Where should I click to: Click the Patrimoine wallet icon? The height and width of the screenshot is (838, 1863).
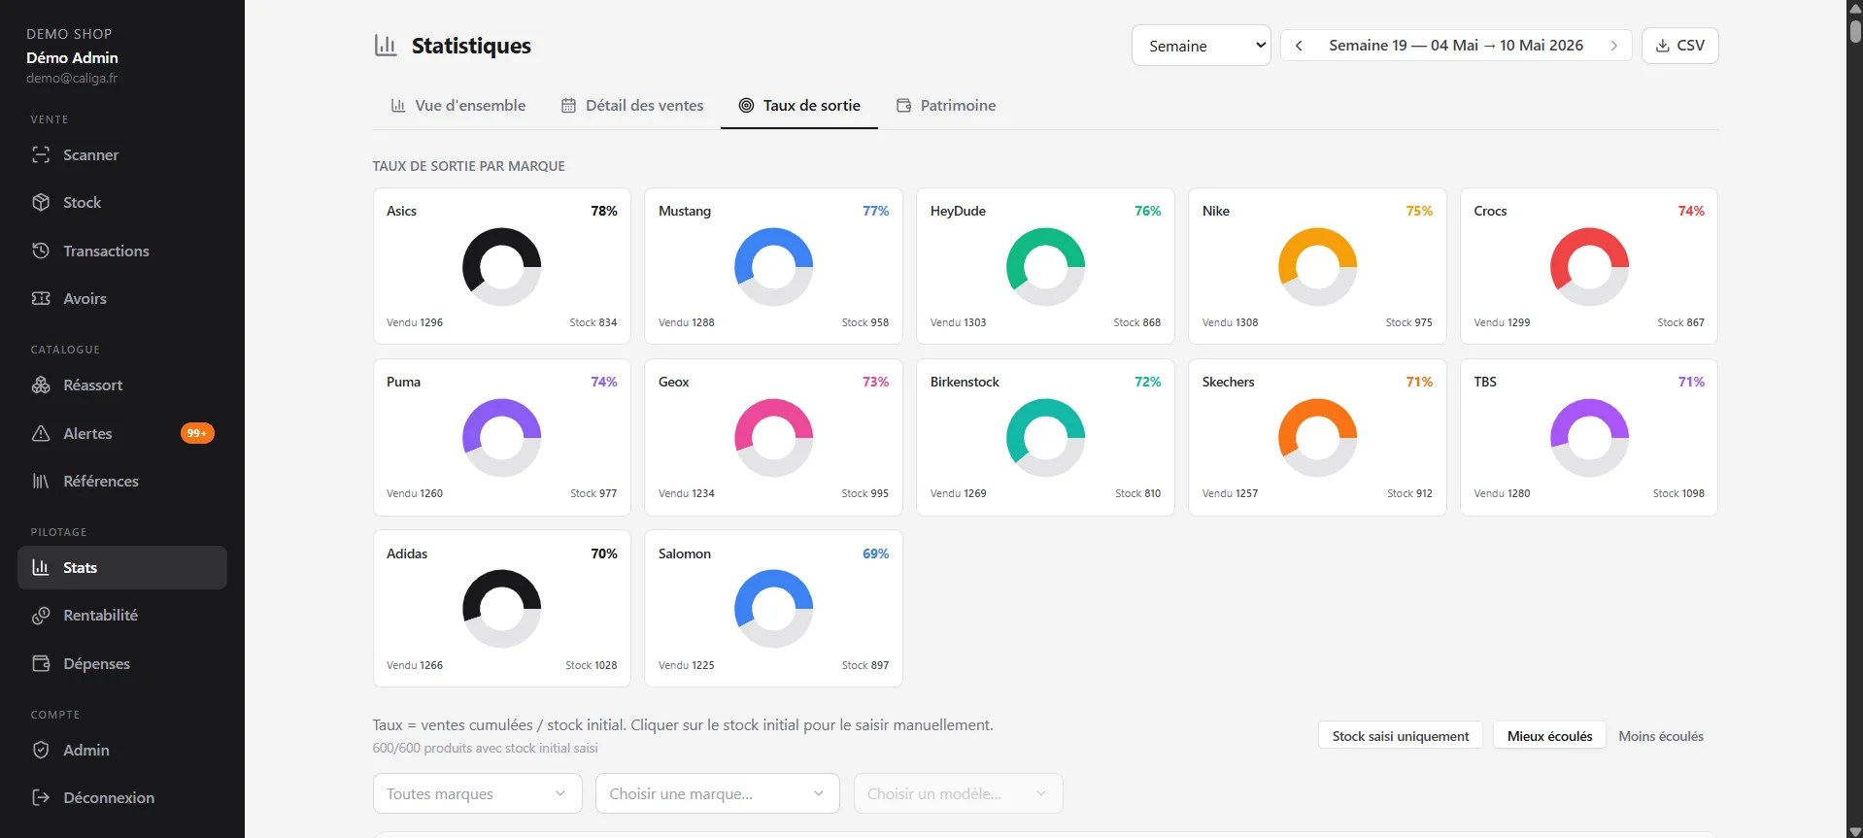coord(904,105)
